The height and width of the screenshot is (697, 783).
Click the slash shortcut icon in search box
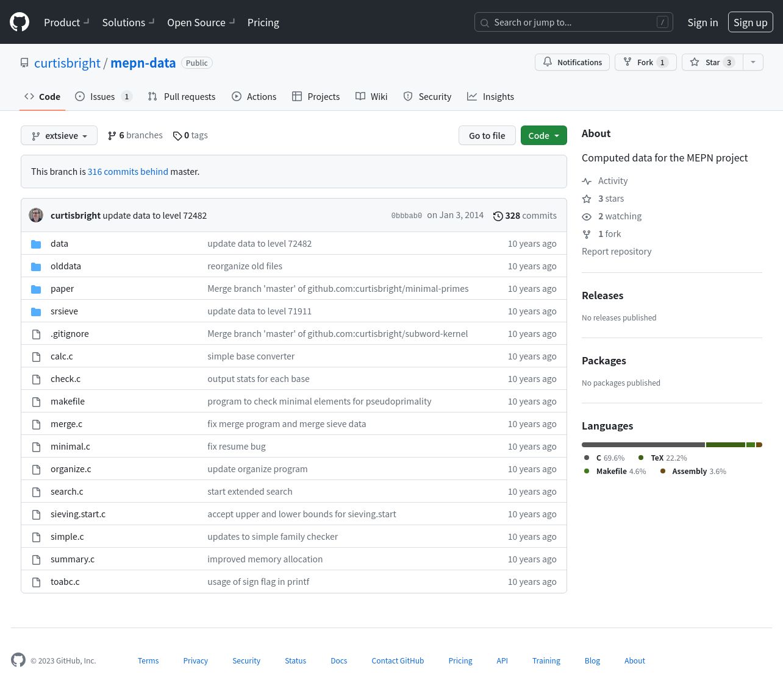pos(662,22)
